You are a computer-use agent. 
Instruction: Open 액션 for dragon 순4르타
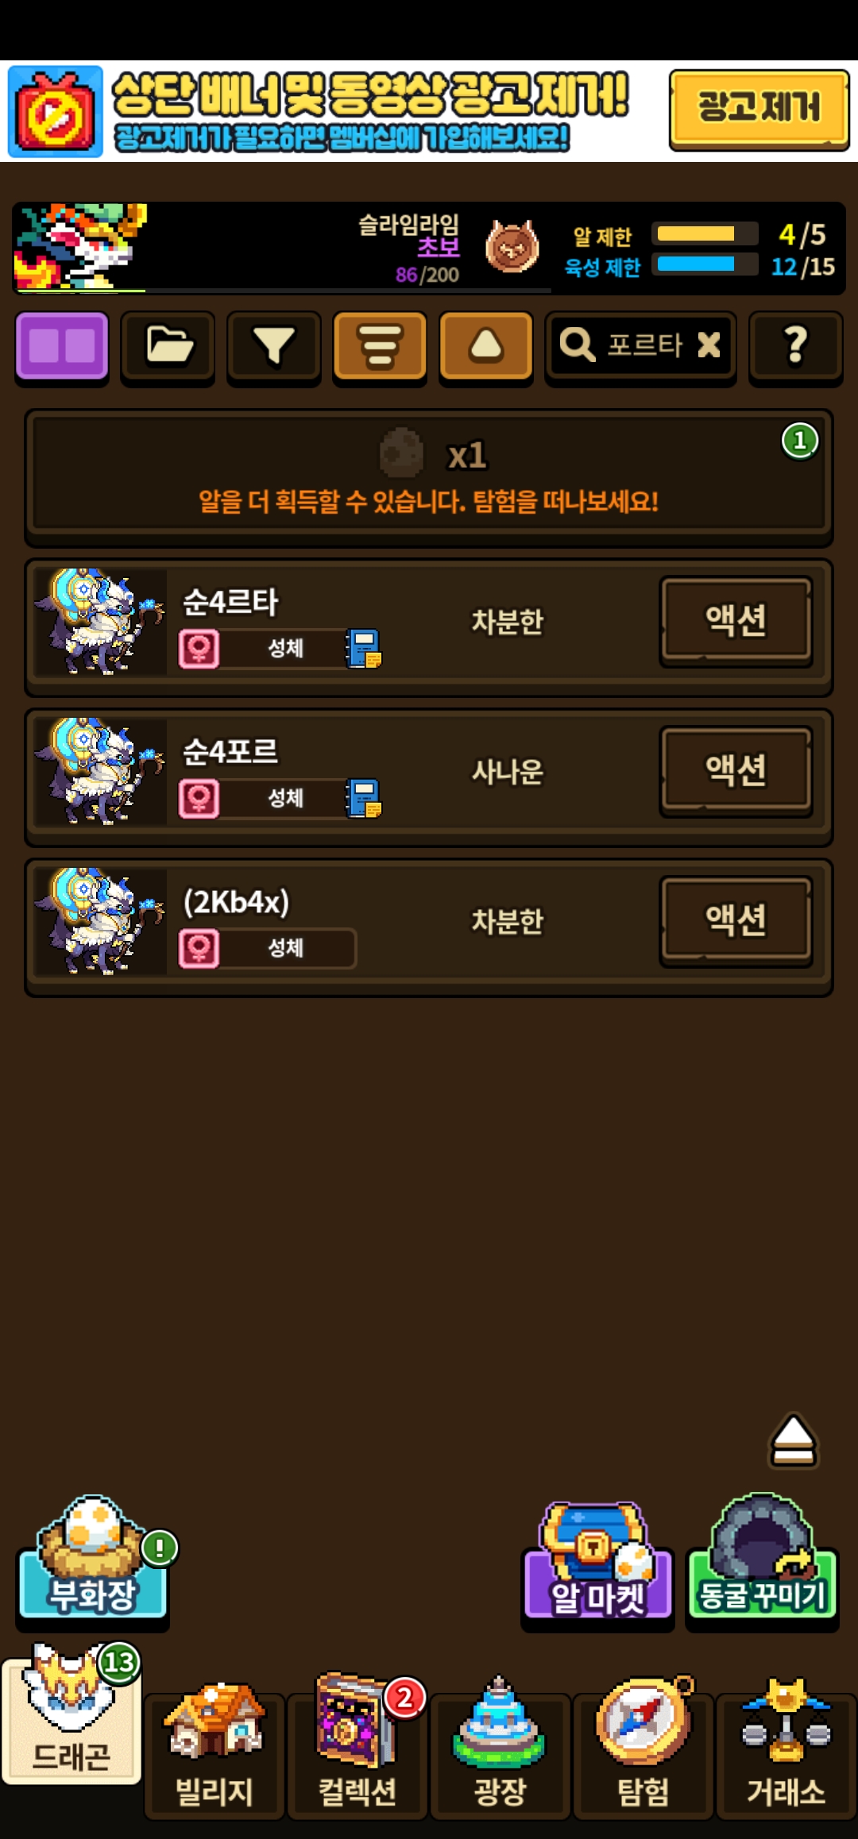pyautogui.click(x=736, y=621)
